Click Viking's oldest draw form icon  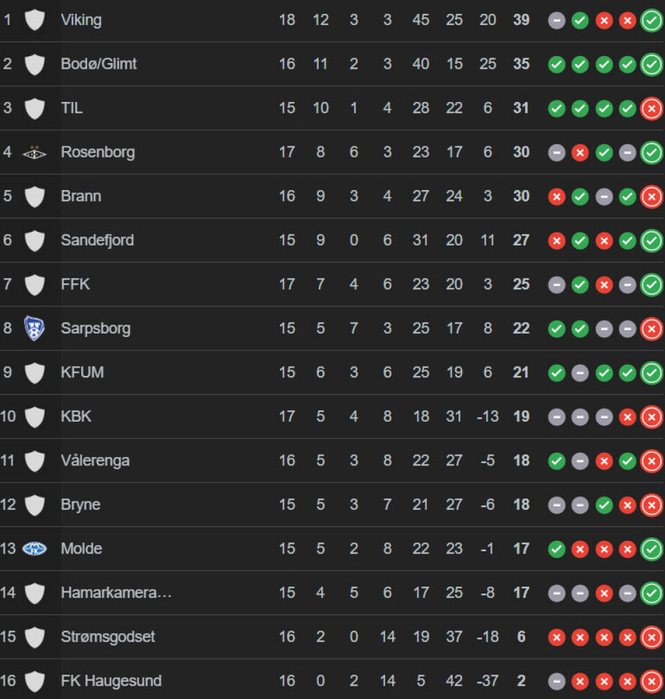[557, 21]
